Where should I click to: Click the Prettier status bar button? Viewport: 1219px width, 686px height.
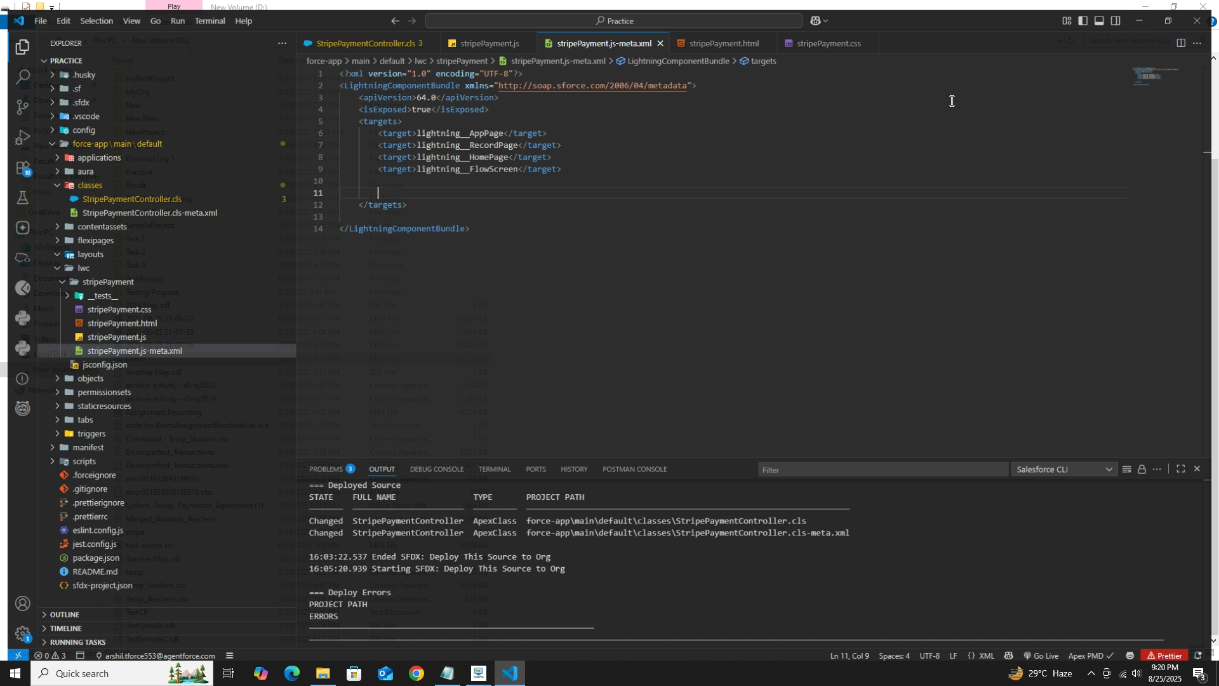coord(1163,656)
